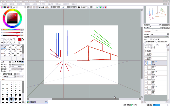
Task: Choose the 橡皮擦 eraser tool
Action: [x=9, y=51]
